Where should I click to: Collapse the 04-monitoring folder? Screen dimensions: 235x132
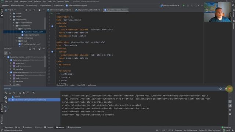click(x=11, y=19)
